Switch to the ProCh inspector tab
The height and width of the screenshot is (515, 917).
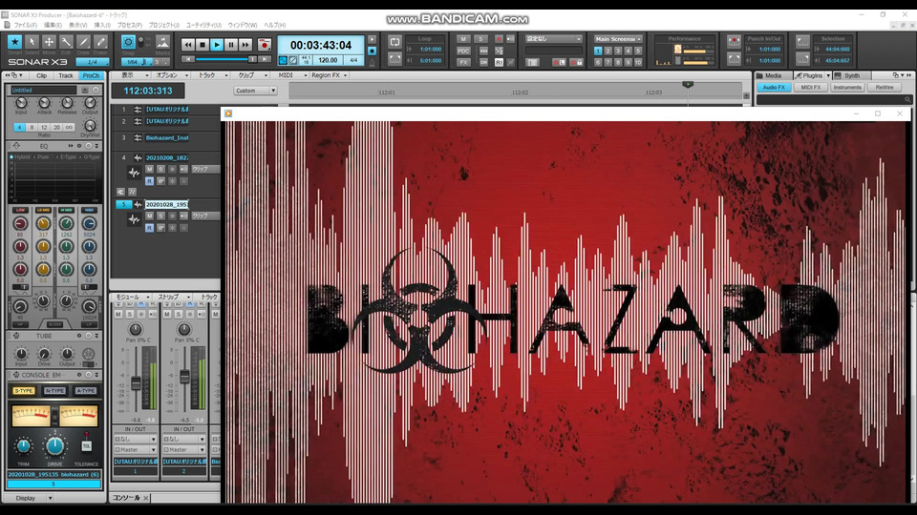[91, 75]
